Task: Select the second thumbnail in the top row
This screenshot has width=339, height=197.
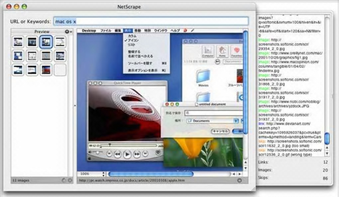Action: point(32,42)
